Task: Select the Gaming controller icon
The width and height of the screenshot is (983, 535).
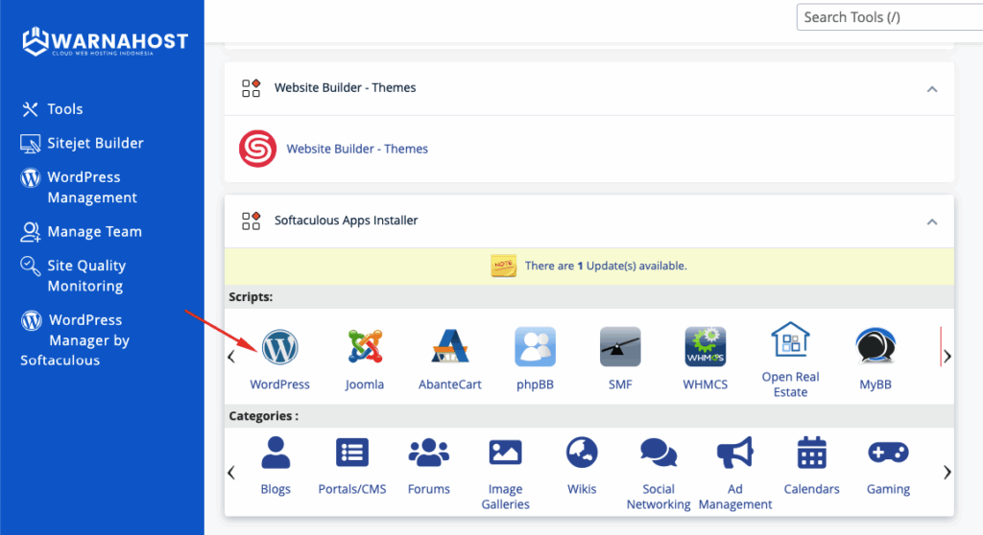Action: click(888, 453)
